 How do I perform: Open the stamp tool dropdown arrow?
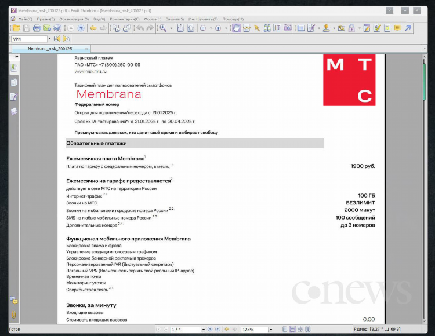point(334,28)
